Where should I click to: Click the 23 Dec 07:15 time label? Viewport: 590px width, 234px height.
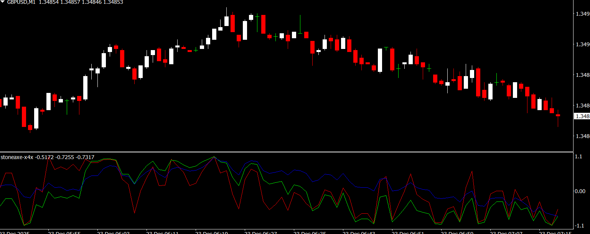(x=555, y=232)
